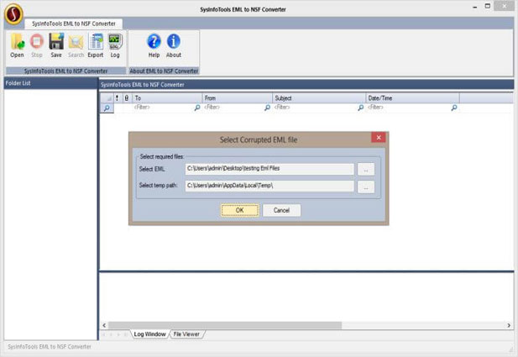The width and height of the screenshot is (518, 357).
Task: Open an EML file with Open icon
Action: (x=17, y=45)
